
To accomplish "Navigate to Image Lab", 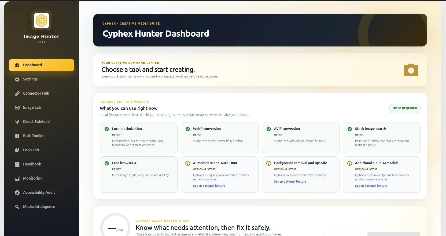I will pyautogui.click(x=42, y=108).
